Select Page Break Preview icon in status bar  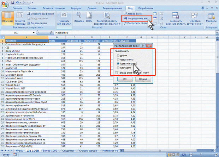tap(178, 155)
